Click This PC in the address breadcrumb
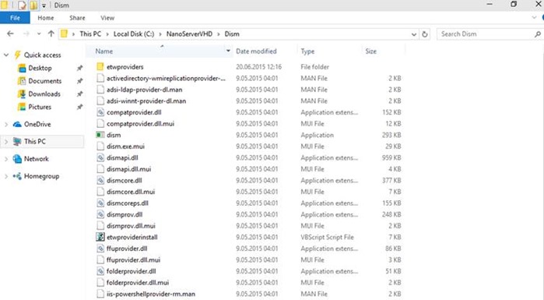 click(x=90, y=34)
